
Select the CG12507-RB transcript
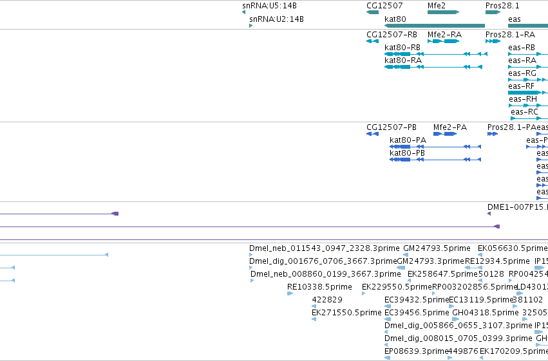(x=372, y=42)
